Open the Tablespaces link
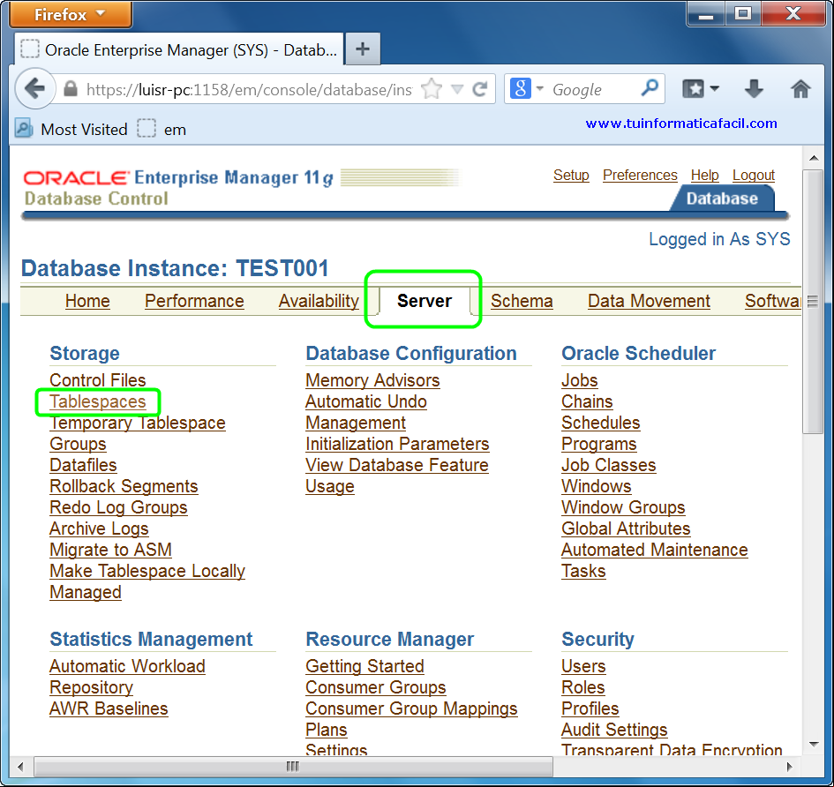 point(98,401)
